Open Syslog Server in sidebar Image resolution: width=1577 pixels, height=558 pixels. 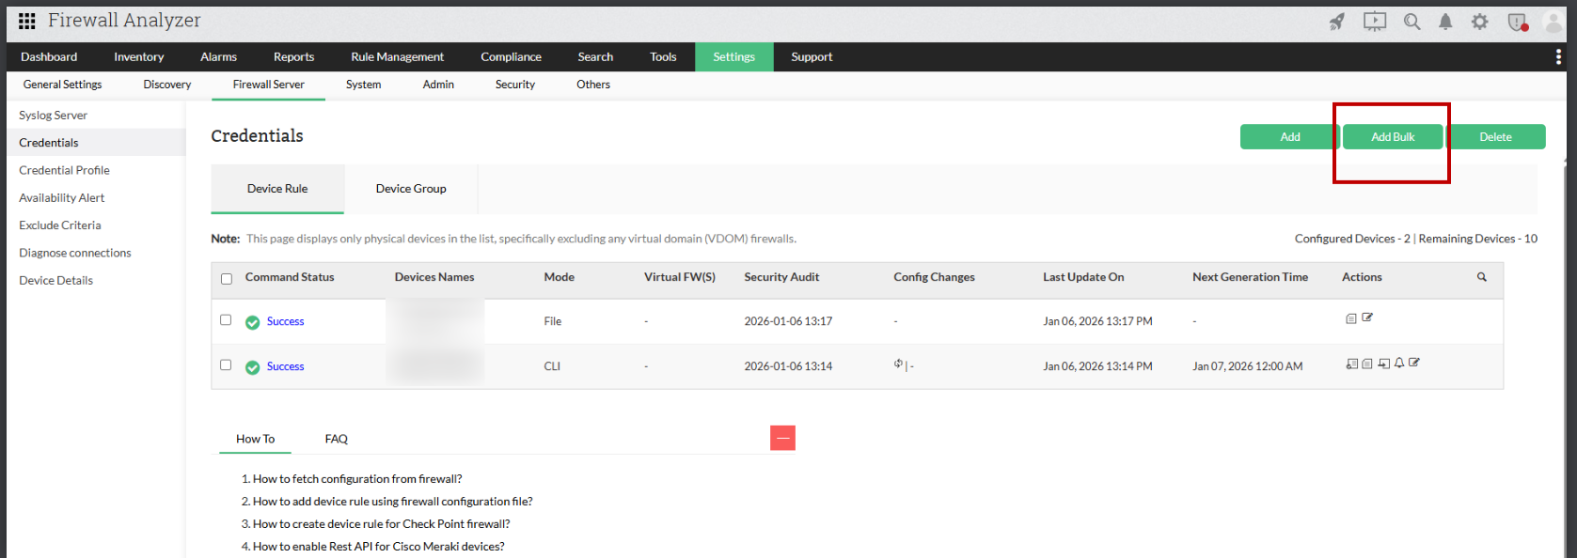pyautogui.click(x=53, y=116)
